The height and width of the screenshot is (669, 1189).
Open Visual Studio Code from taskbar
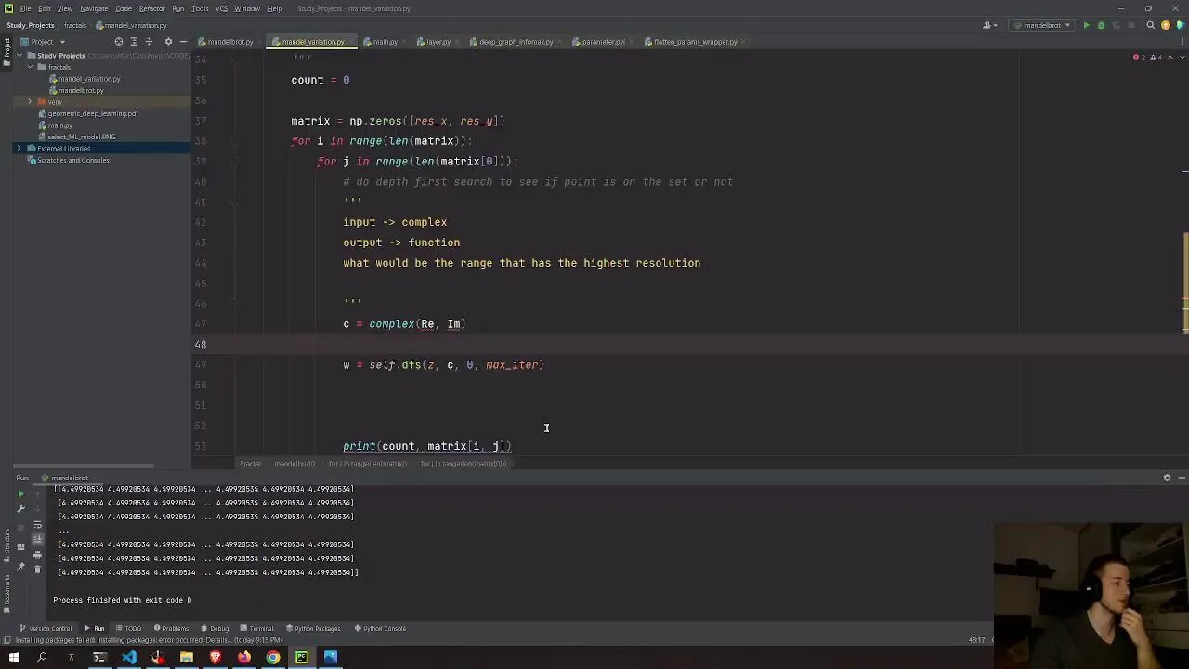tap(129, 657)
